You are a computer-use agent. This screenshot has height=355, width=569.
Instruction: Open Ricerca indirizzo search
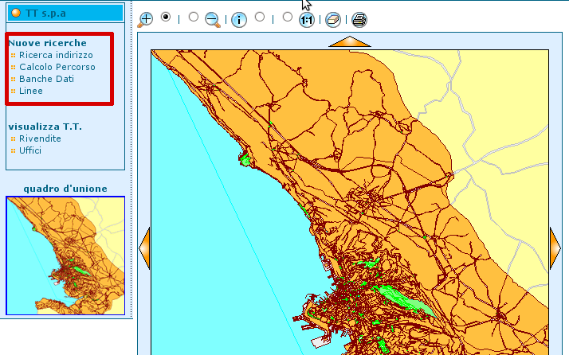[x=56, y=56]
